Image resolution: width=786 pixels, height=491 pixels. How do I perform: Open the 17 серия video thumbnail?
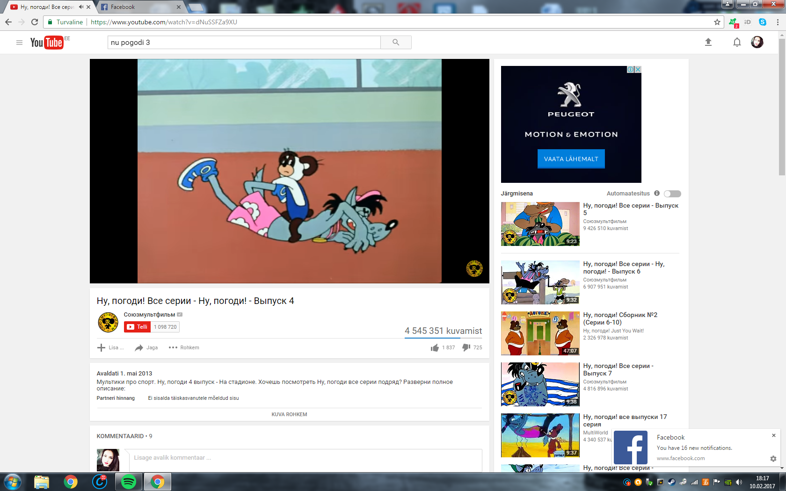(x=540, y=435)
